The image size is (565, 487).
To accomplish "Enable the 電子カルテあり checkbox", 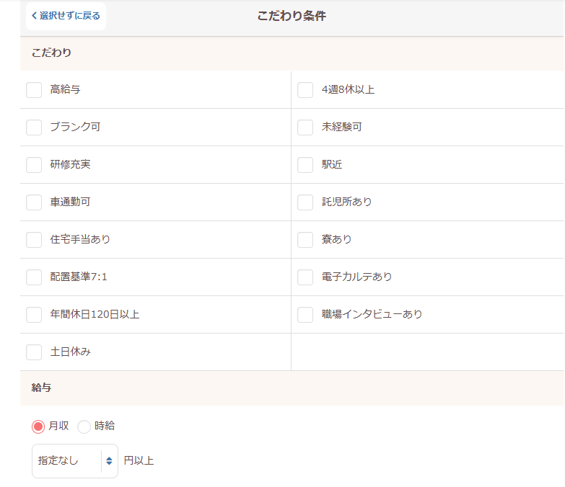I will coord(305,277).
